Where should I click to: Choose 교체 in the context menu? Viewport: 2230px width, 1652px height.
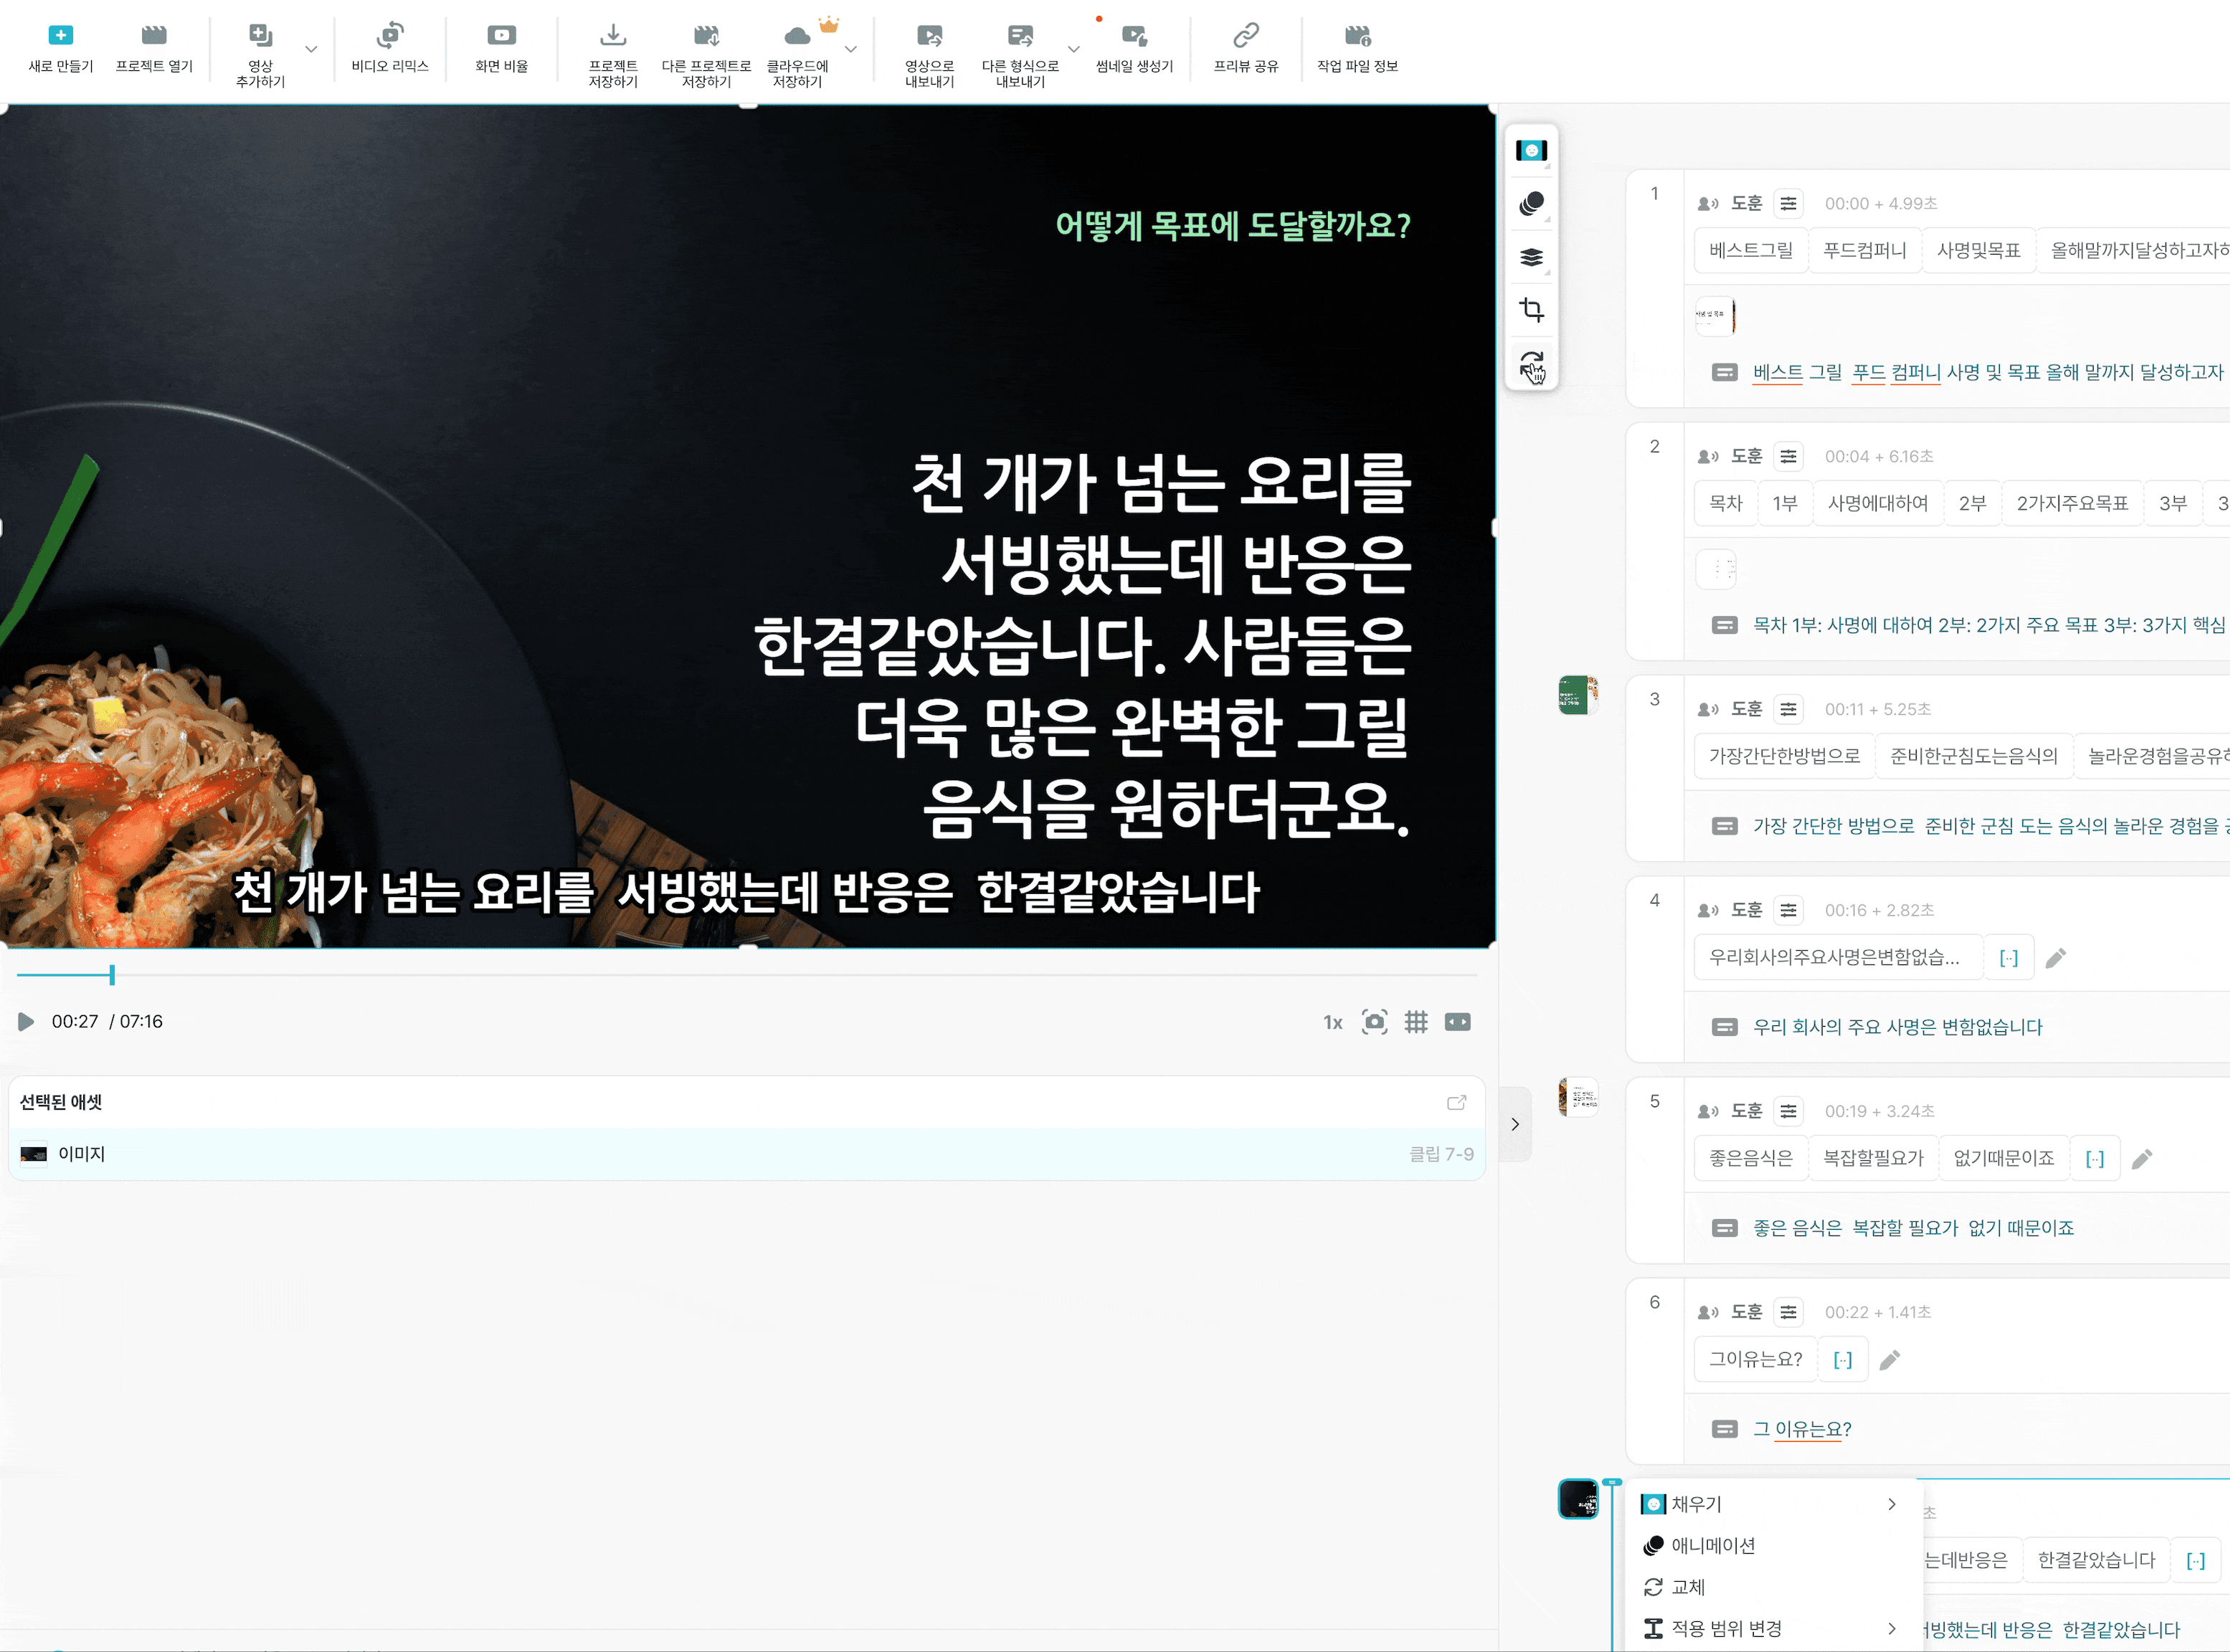tap(1687, 1587)
